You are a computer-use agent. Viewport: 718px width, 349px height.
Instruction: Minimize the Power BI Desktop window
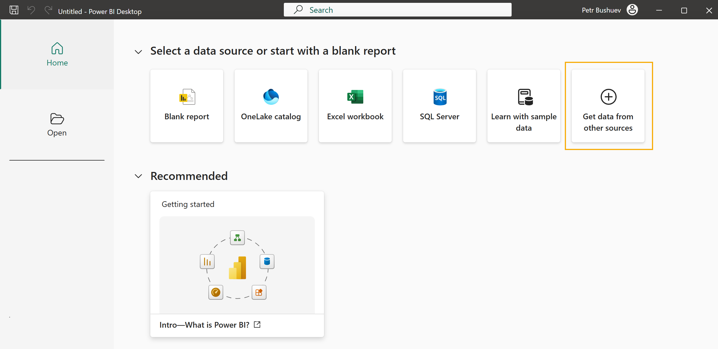[659, 10]
